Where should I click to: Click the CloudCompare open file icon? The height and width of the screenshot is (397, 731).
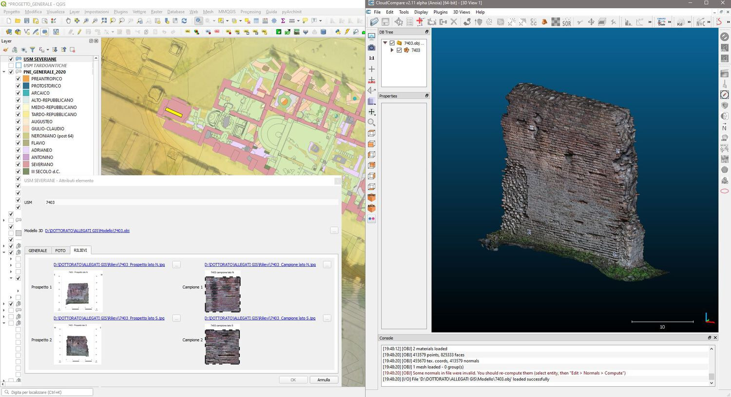(x=374, y=22)
